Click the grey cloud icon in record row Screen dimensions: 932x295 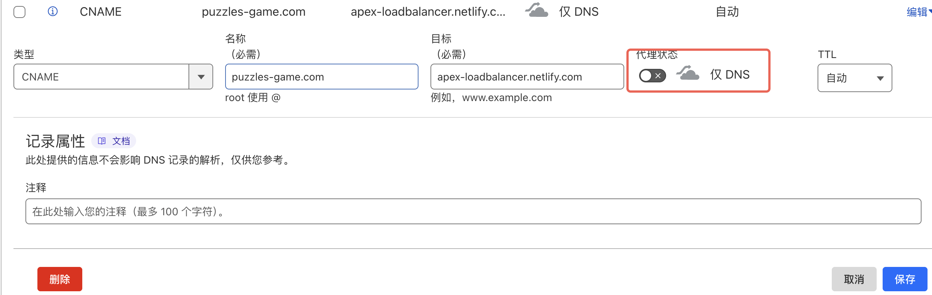pos(537,10)
